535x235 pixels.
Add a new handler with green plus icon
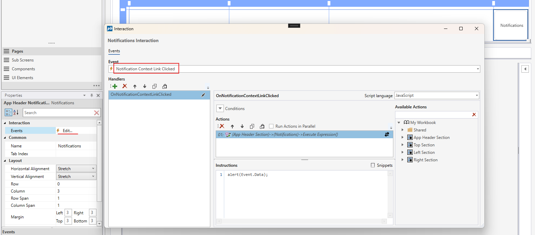click(114, 86)
